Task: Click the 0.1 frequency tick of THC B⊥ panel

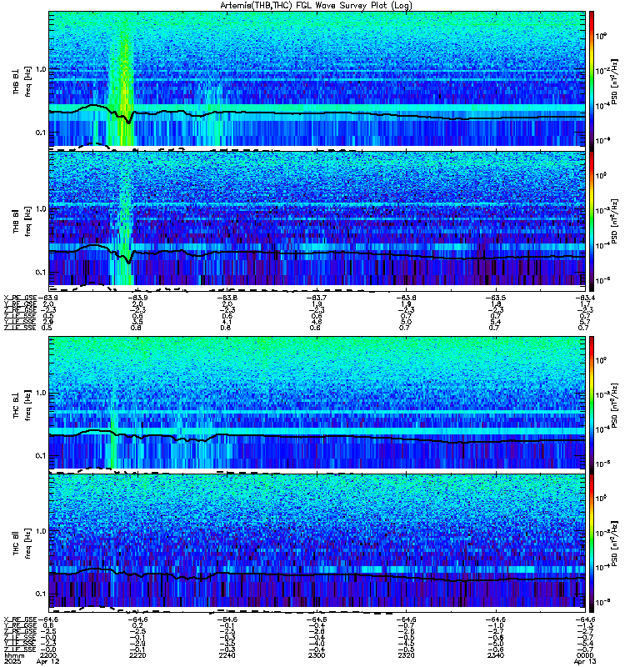Action: click(x=40, y=455)
